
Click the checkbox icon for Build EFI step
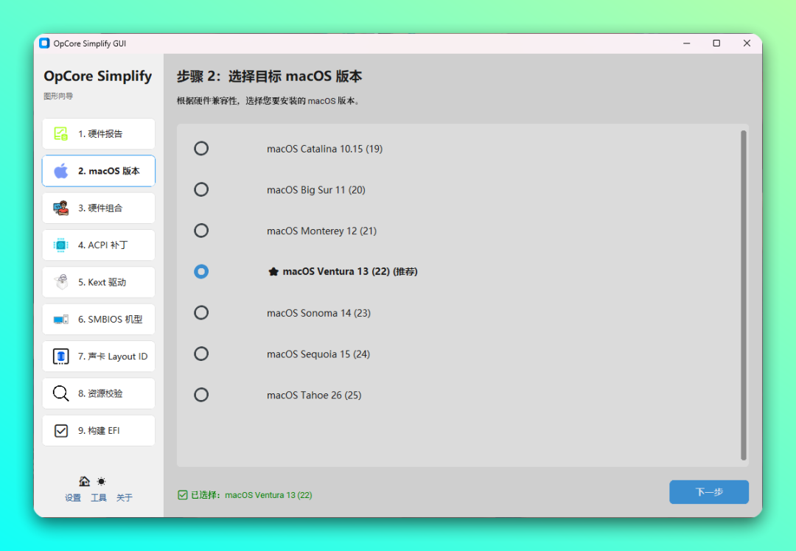(x=61, y=431)
